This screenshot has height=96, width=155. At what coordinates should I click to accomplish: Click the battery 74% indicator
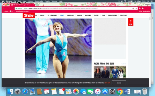pyautogui.click(x=130, y=1)
